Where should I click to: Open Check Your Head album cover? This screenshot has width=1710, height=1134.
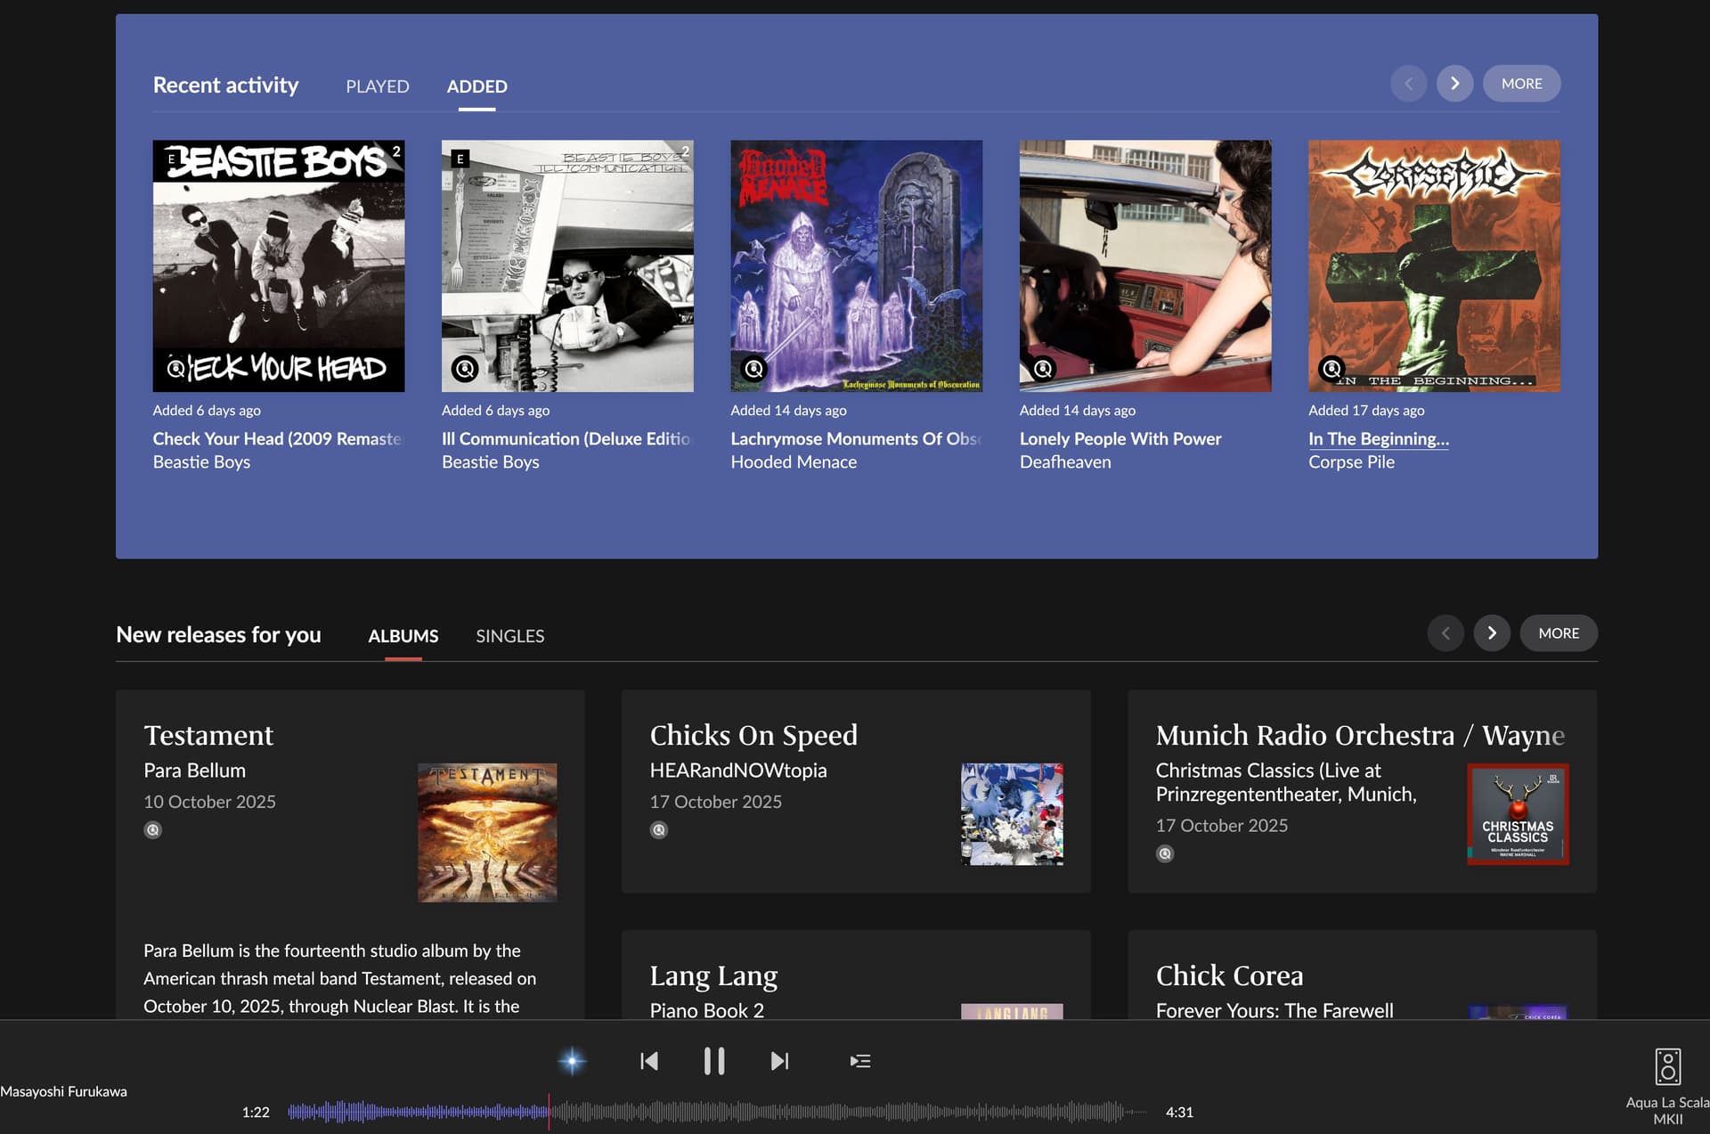tap(279, 265)
